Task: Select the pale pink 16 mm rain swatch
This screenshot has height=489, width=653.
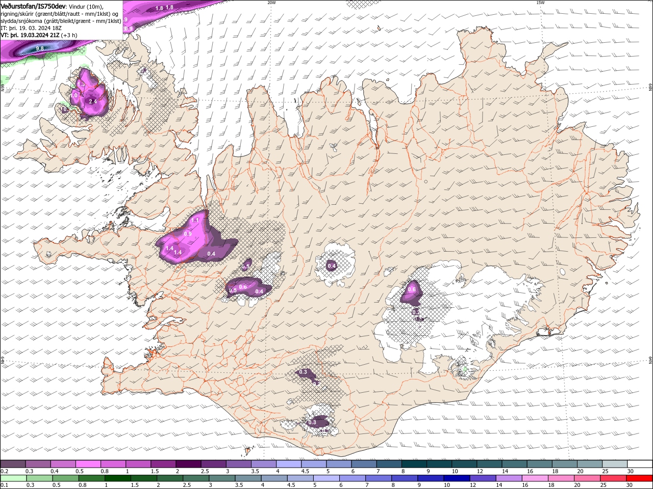Action: click(x=535, y=478)
